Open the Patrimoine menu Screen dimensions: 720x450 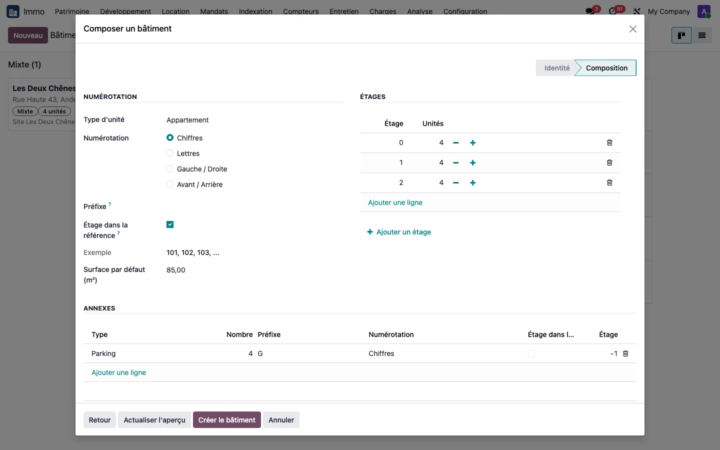72,11
